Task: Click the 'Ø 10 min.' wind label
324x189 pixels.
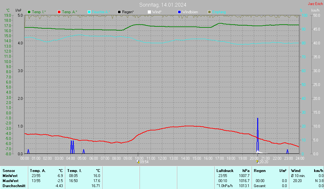Action: (298, 176)
